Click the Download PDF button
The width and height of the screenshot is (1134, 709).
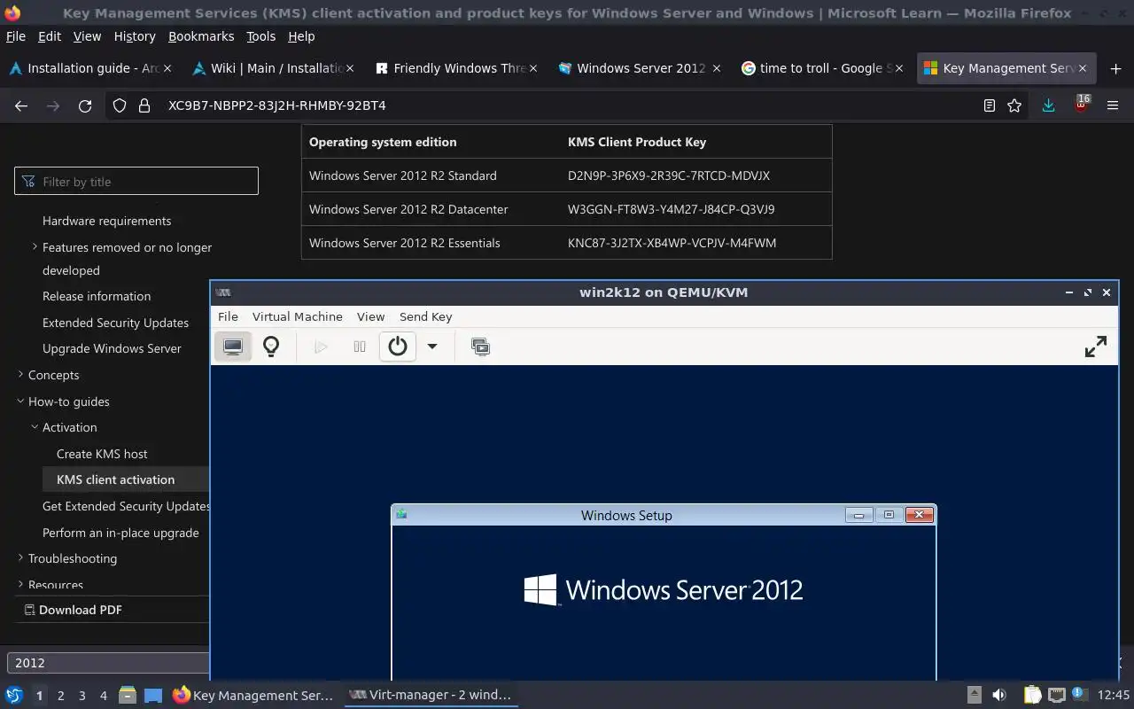coord(74,610)
